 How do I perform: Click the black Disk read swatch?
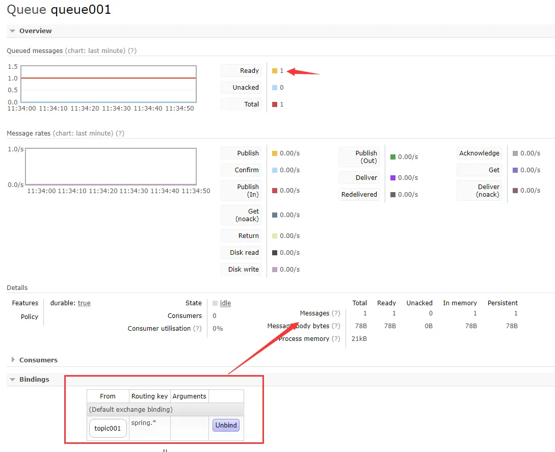(x=275, y=253)
